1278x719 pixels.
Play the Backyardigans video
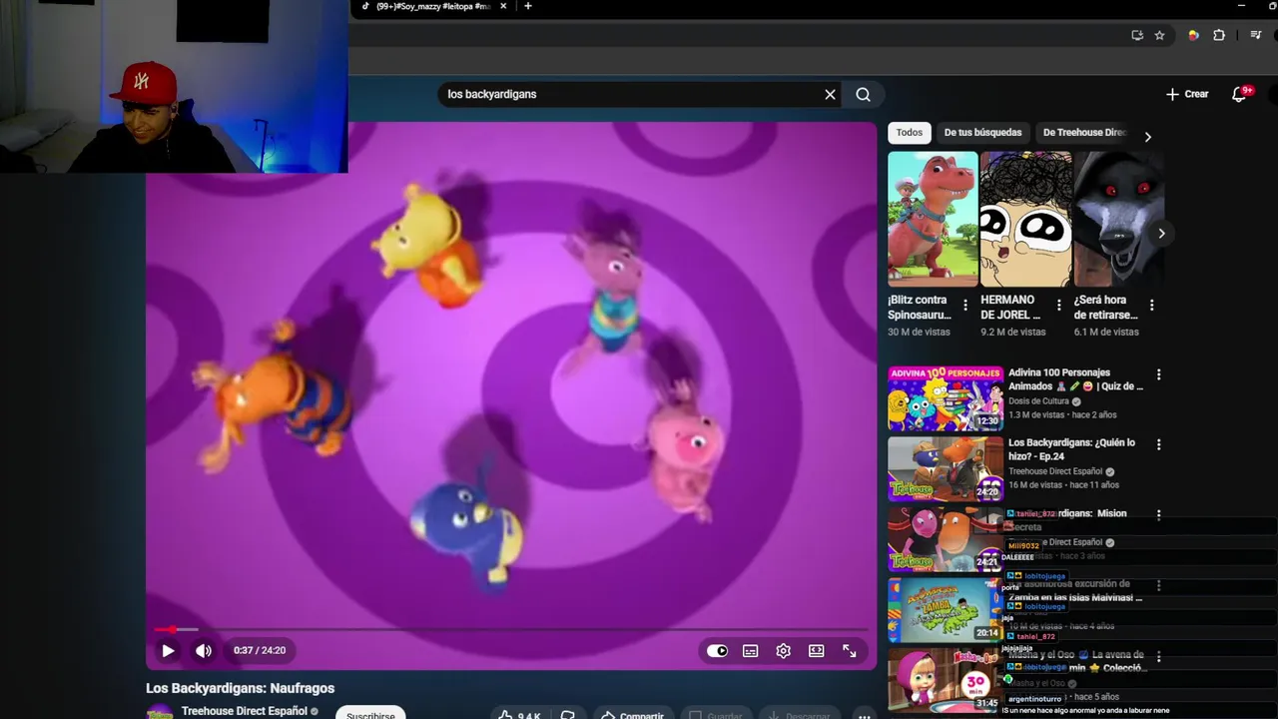pyautogui.click(x=168, y=651)
